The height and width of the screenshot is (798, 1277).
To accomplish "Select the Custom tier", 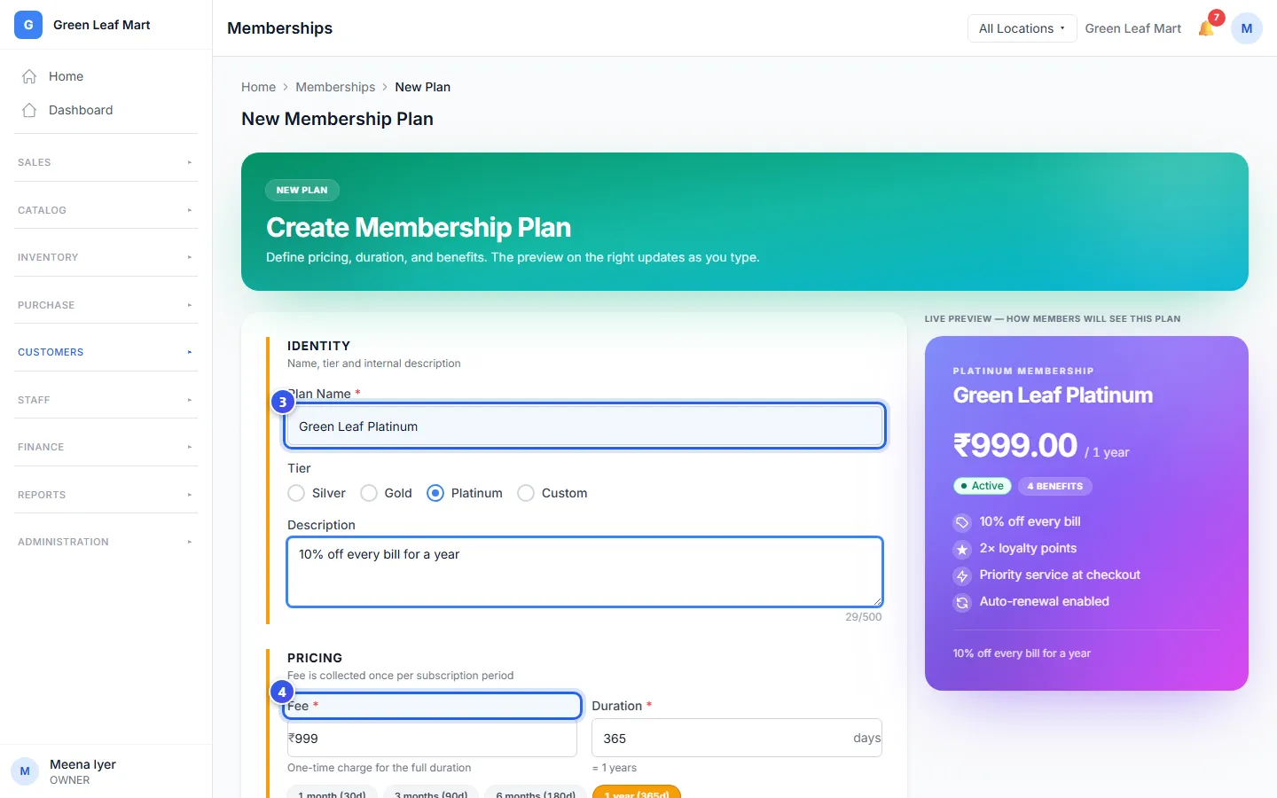I will pyautogui.click(x=526, y=493).
